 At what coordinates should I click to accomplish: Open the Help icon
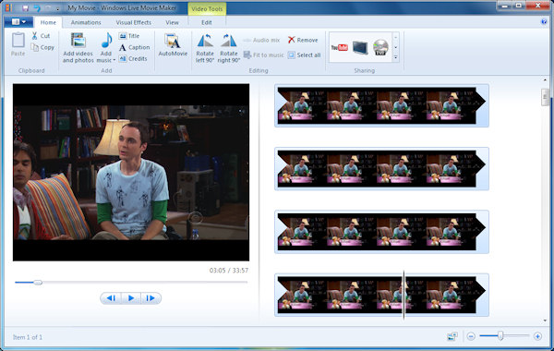point(544,21)
